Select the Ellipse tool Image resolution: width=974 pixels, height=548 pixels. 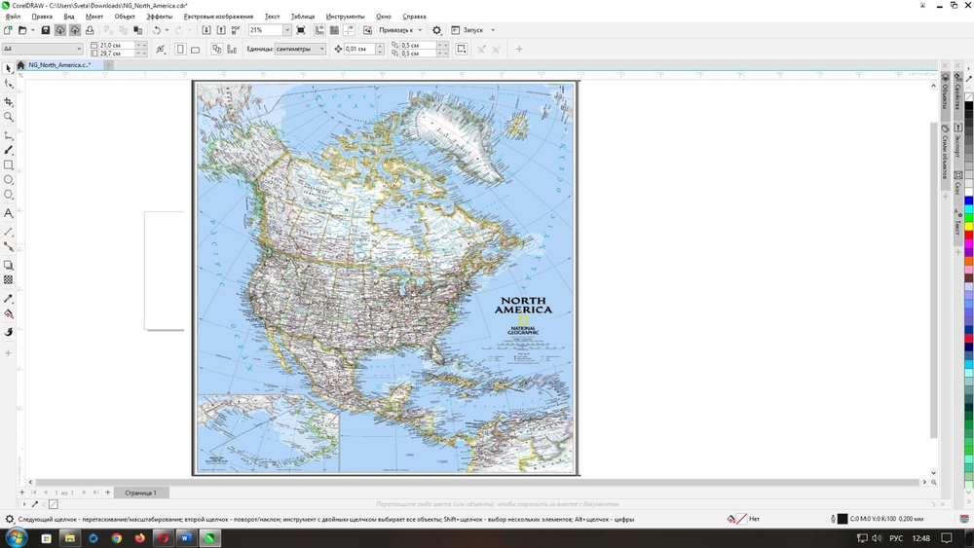tap(8, 180)
